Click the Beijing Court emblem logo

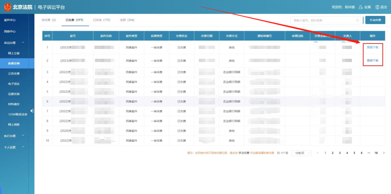(7, 7)
